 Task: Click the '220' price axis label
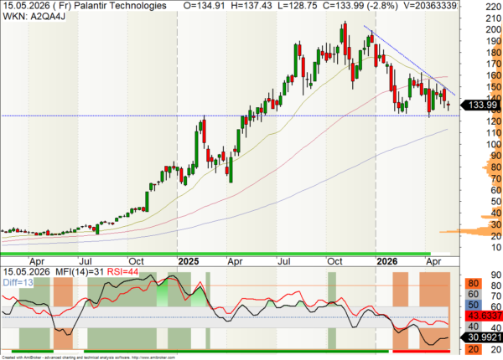[494, 7]
